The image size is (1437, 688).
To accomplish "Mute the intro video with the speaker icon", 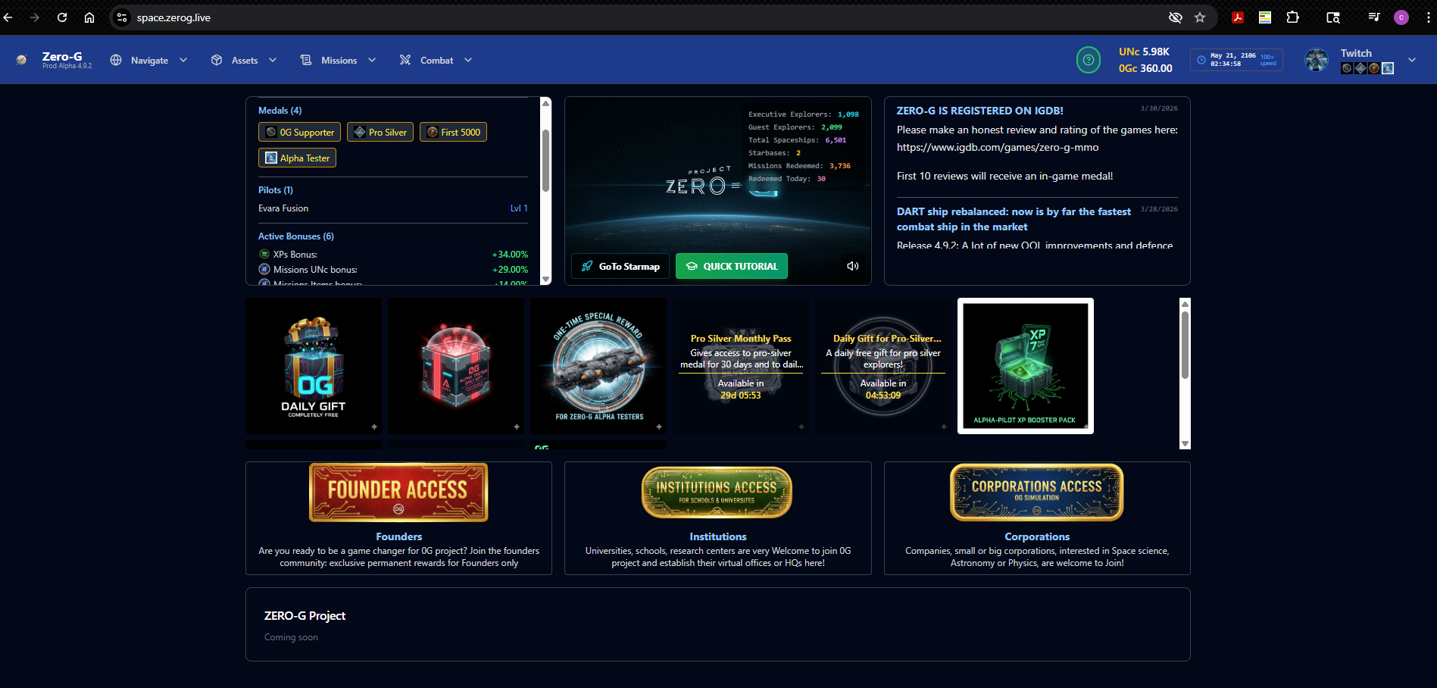I will 852,266.
